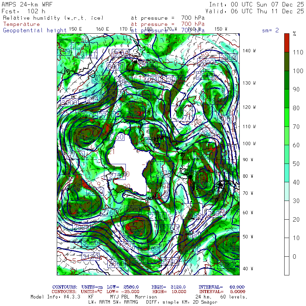
Task: Click the '100' color bar label
Action: click(x=298, y=71)
